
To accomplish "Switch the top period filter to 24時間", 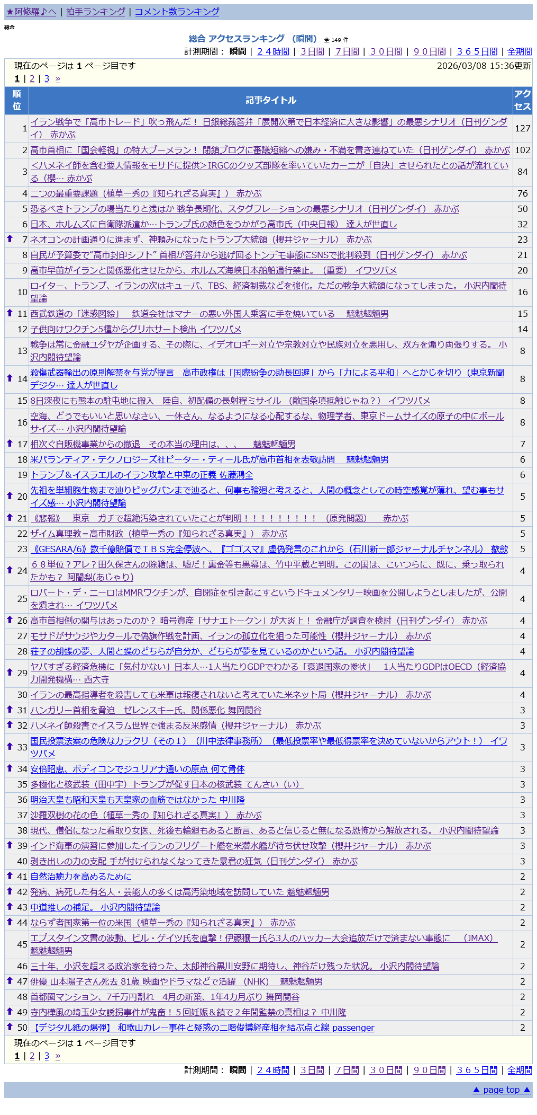I will (x=273, y=51).
